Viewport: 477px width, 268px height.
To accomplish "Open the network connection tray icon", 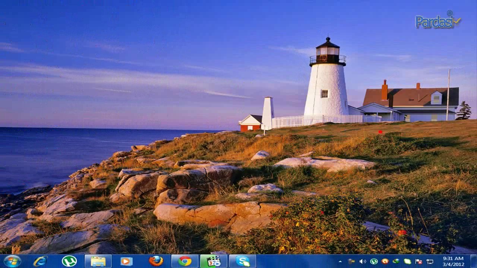I will click(430, 261).
